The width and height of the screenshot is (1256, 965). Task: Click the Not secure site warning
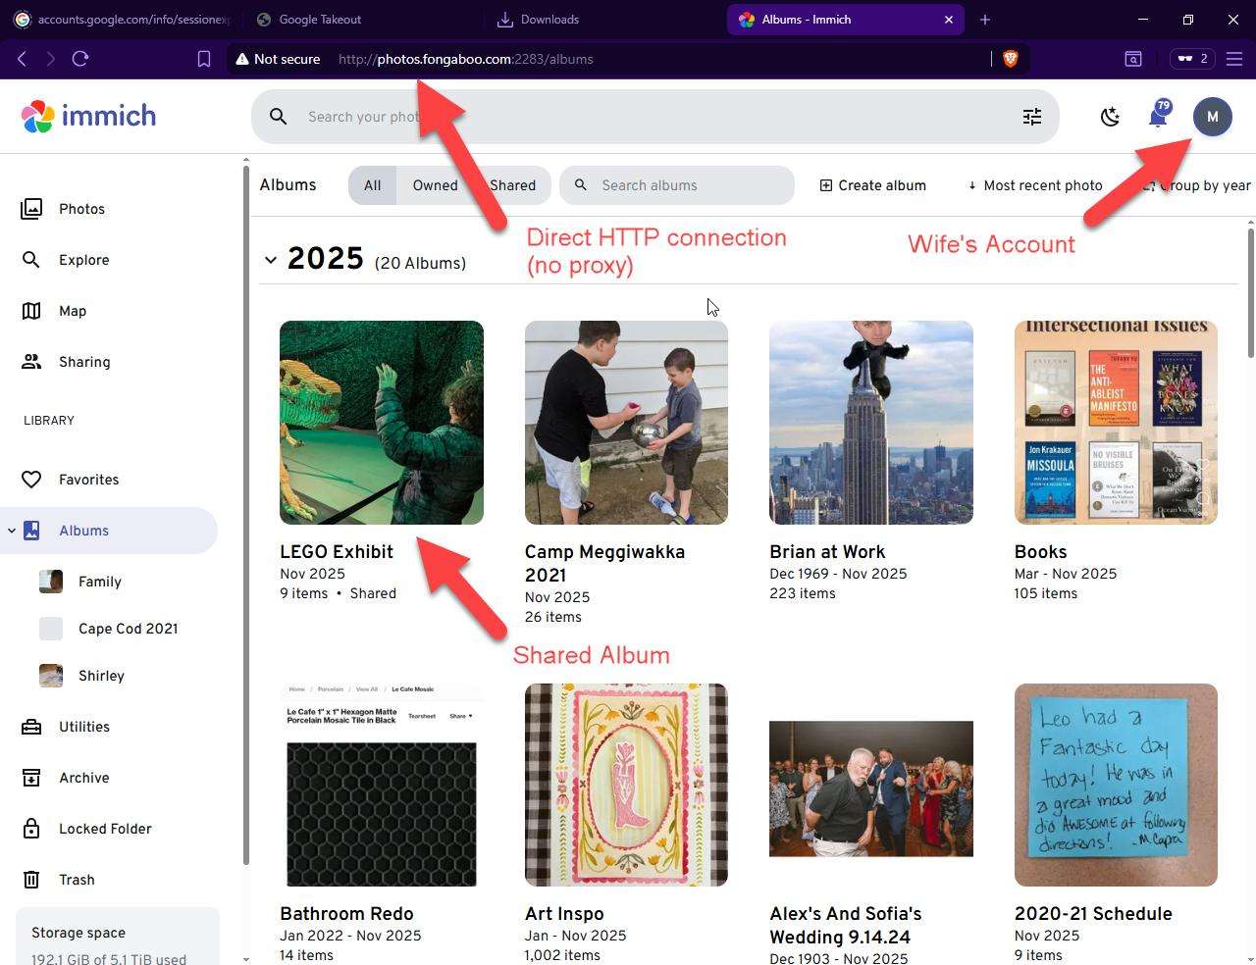point(278,59)
